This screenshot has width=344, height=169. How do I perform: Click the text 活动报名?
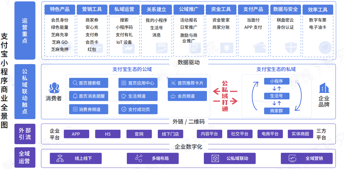189,20
